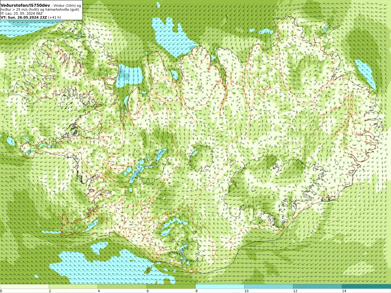Click the legend tick label '12'
The height and width of the screenshot is (293, 391).
point(295,291)
